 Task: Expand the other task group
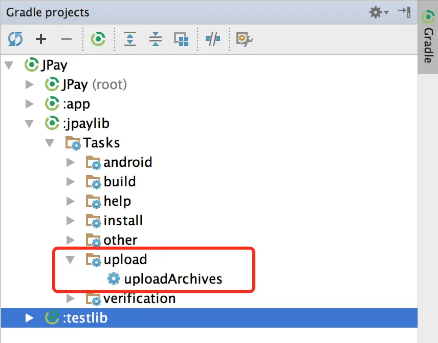point(71,240)
